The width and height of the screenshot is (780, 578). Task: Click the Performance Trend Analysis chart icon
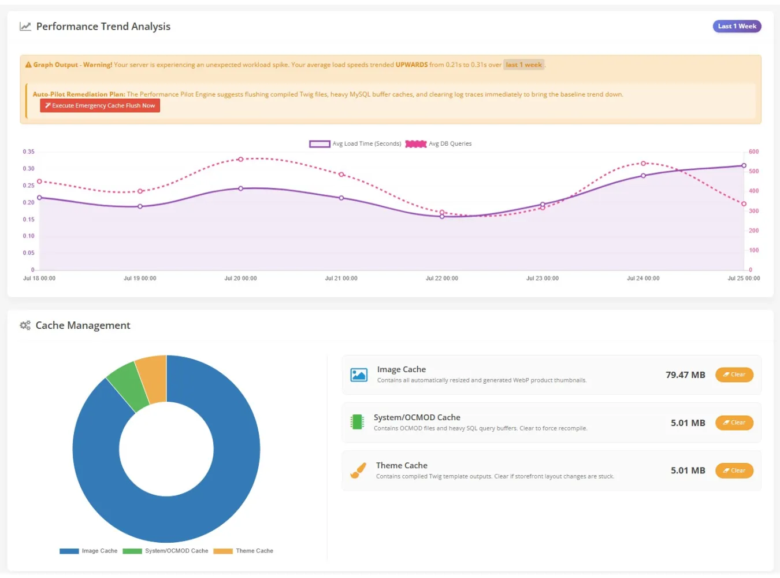coord(25,27)
